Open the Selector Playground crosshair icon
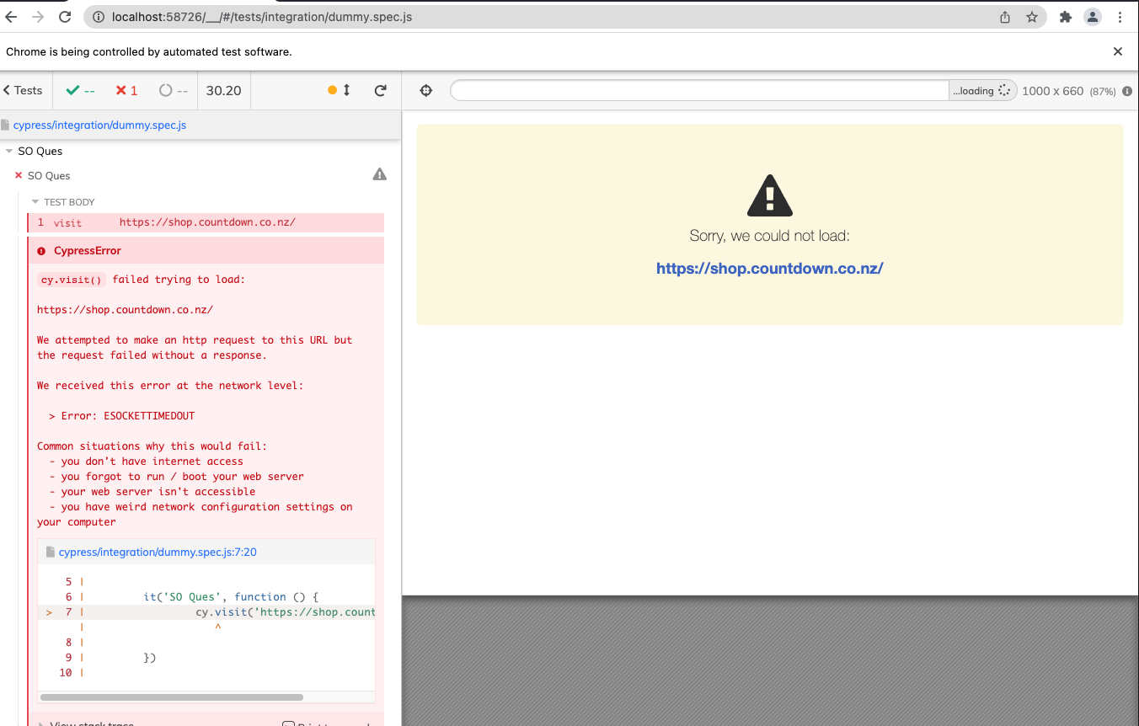The image size is (1139, 726). [x=426, y=90]
